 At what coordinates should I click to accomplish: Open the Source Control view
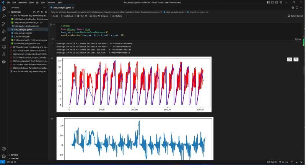coord(3,24)
